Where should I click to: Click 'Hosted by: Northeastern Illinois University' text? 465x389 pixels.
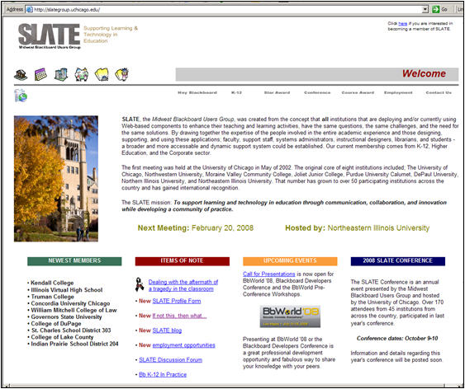tap(357, 228)
